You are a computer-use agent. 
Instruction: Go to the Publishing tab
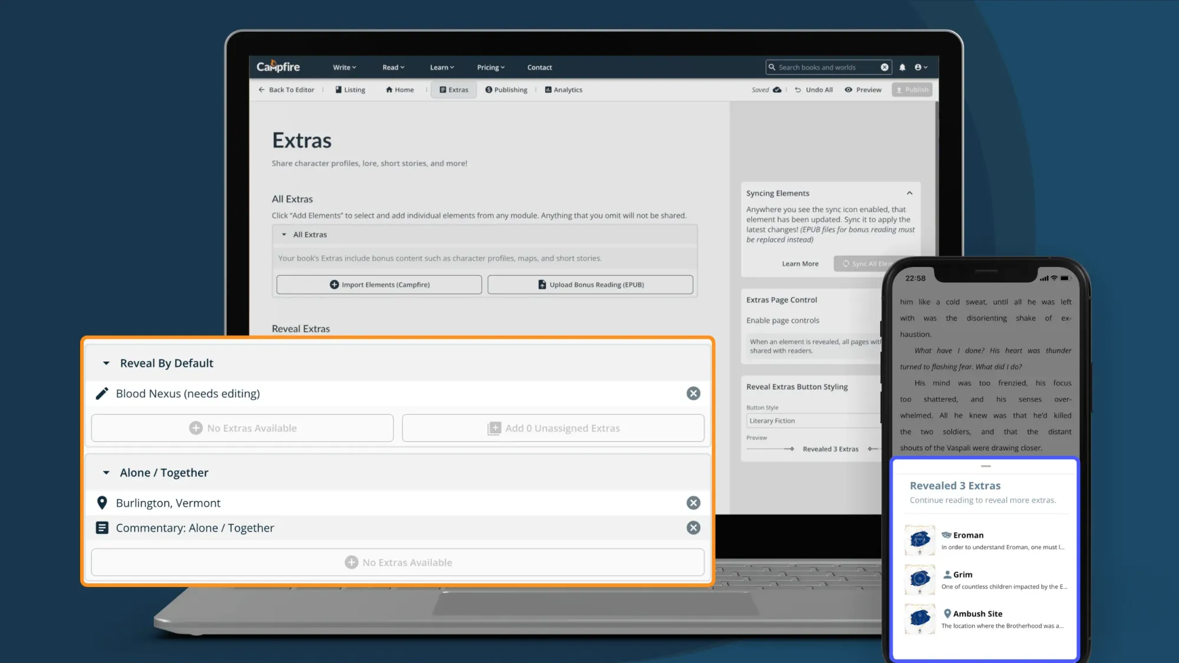506,90
